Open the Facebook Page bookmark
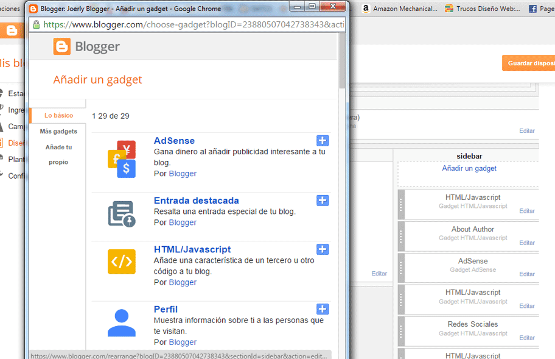 (542, 9)
